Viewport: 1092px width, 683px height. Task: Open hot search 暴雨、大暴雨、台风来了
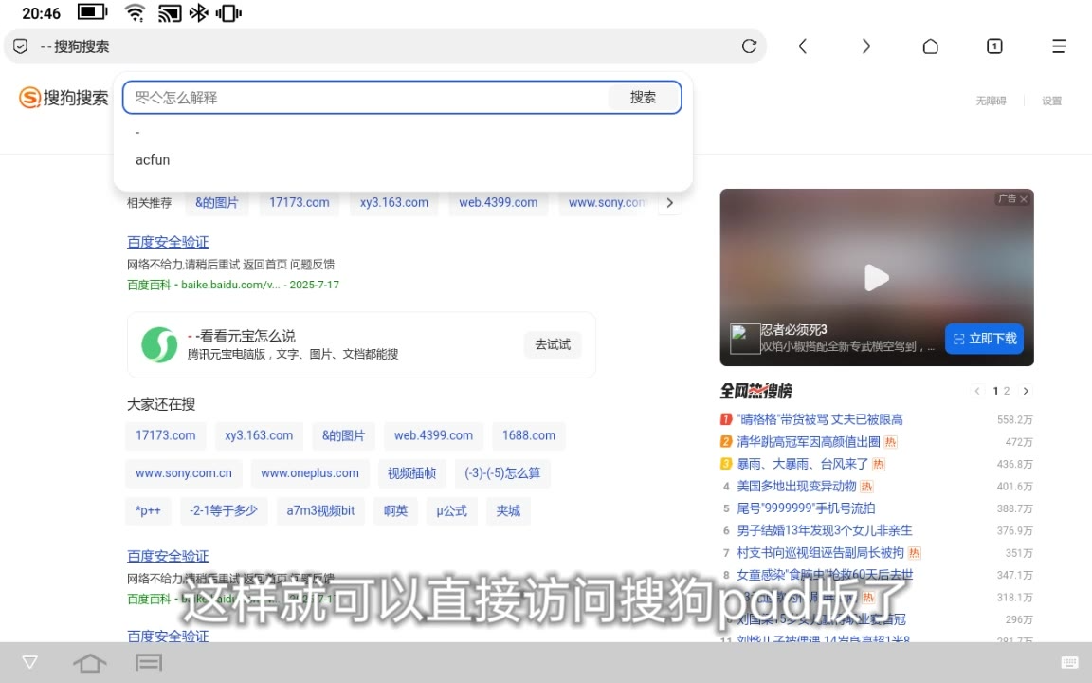click(802, 464)
